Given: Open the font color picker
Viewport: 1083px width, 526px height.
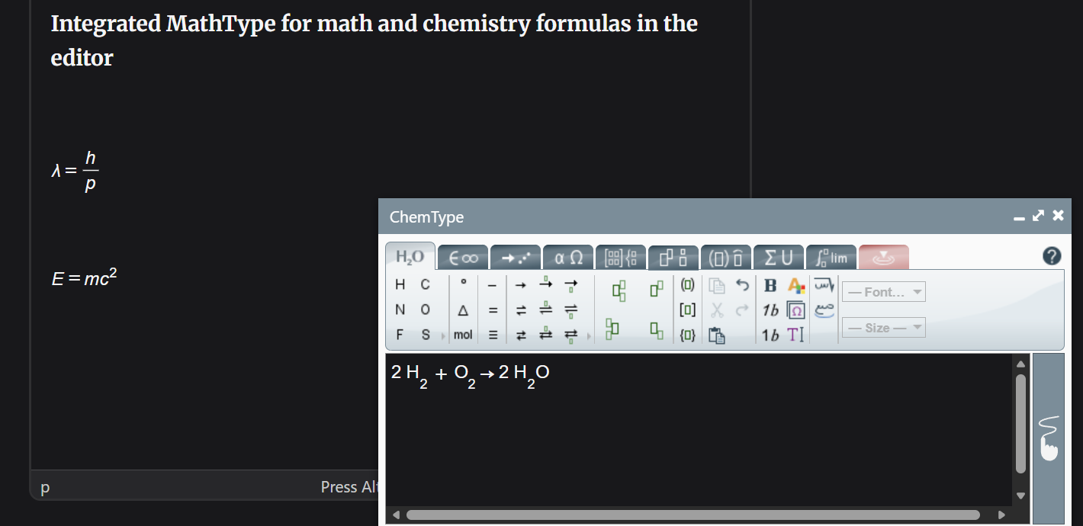Looking at the screenshot, I should [796, 285].
